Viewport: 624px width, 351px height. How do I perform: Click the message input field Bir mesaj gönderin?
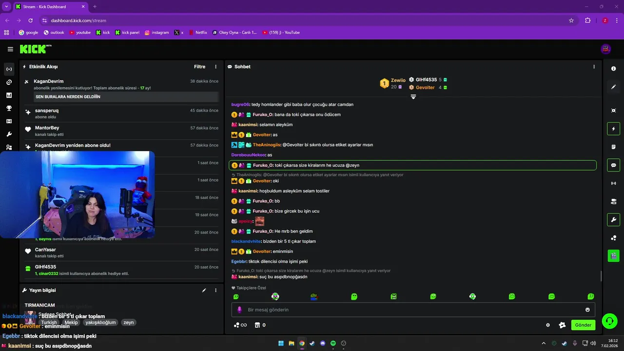click(x=413, y=310)
